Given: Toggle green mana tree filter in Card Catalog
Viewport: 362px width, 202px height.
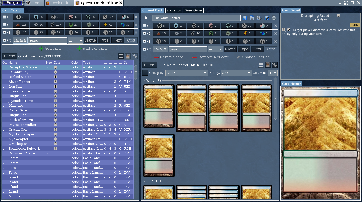Looking at the screenshot, I should 90,17.
